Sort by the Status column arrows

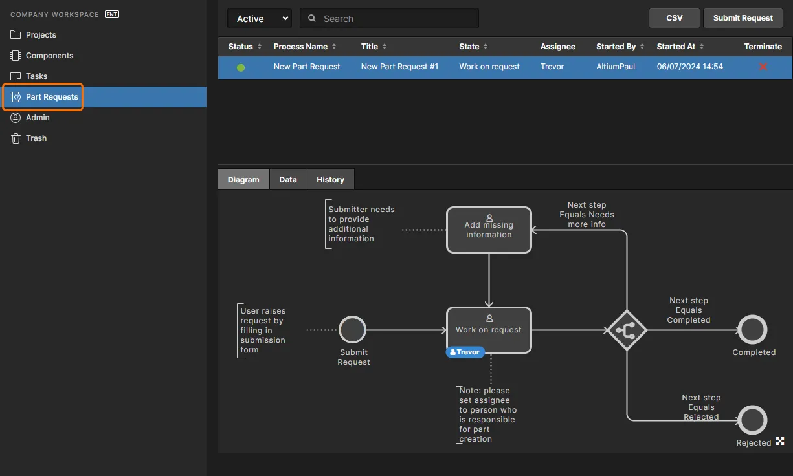[260, 47]
